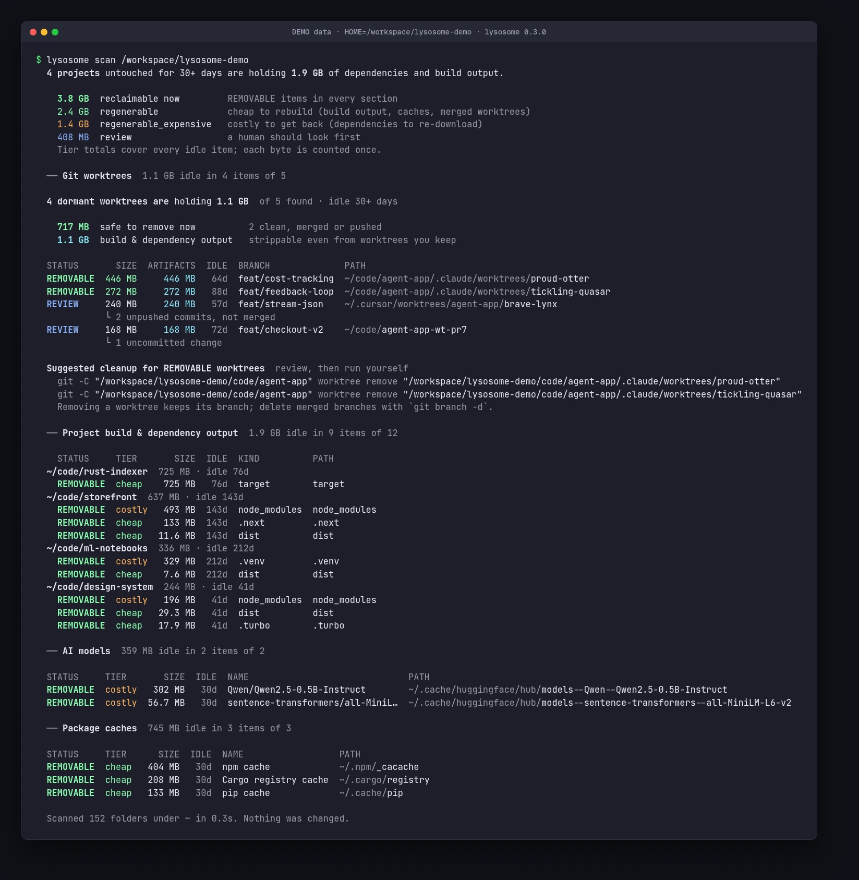The width and height of the screenshot is (859, 880).
Task: Click the '717 MB' safe to remove value
Action: click(x=73, y=227)
